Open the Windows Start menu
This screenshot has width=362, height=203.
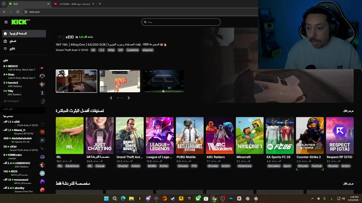[106, 198]
